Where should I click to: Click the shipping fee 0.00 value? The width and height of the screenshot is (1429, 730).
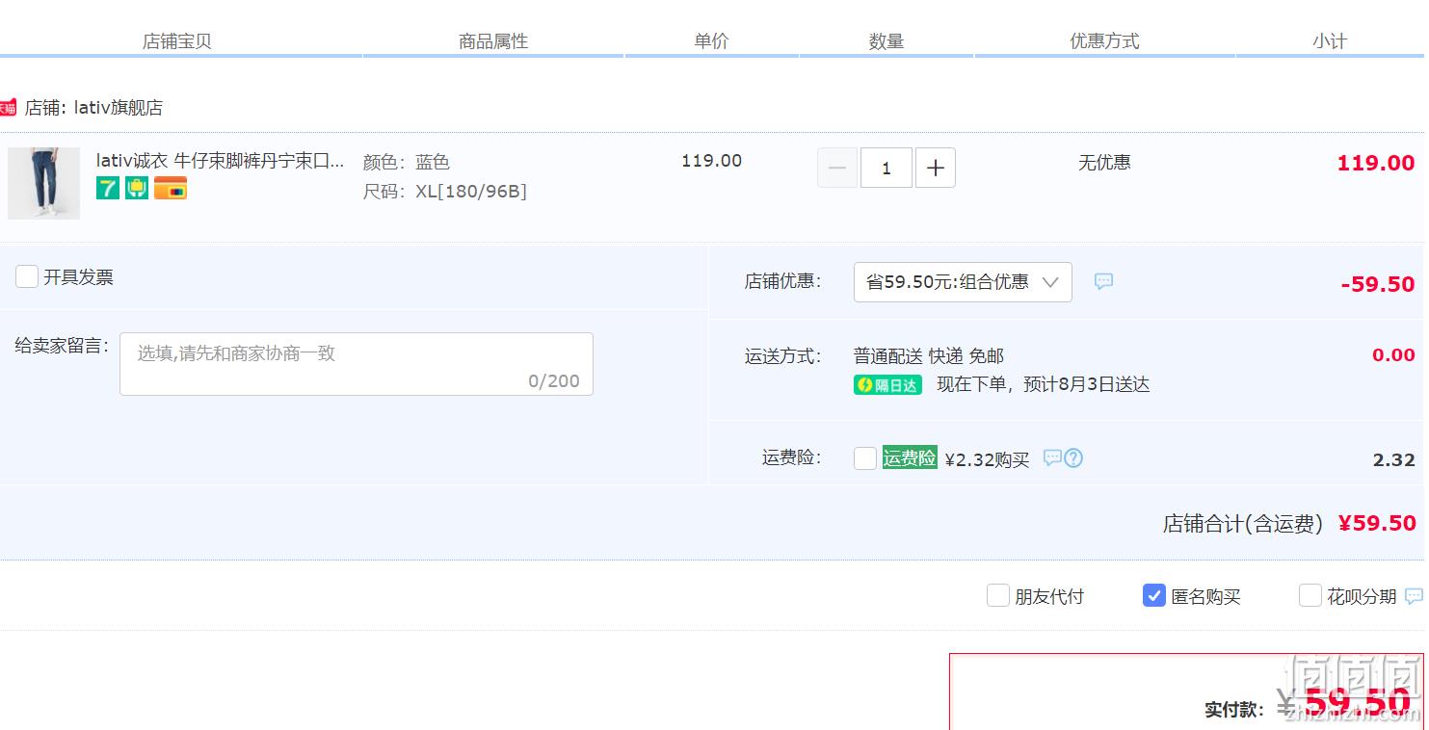point(1393,355)
